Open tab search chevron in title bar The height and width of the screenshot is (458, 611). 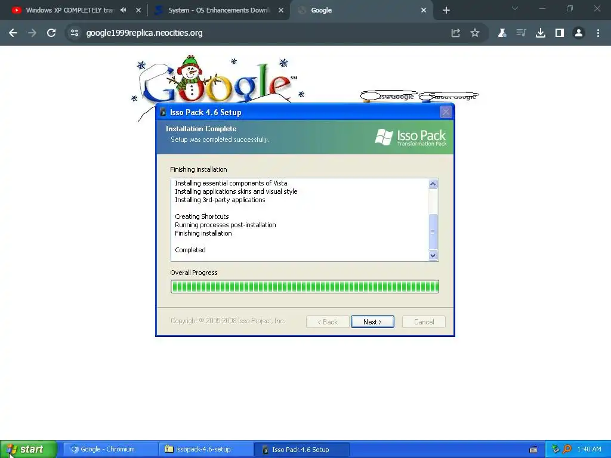pyautogui.click(x=515, y=8)
